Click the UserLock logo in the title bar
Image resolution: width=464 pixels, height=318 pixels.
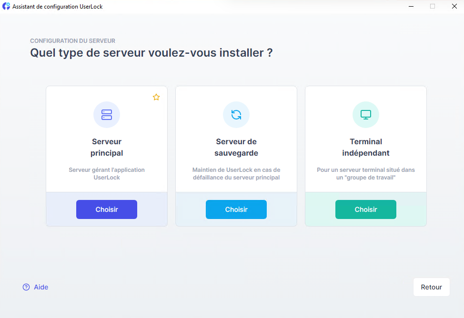point(6,6)
